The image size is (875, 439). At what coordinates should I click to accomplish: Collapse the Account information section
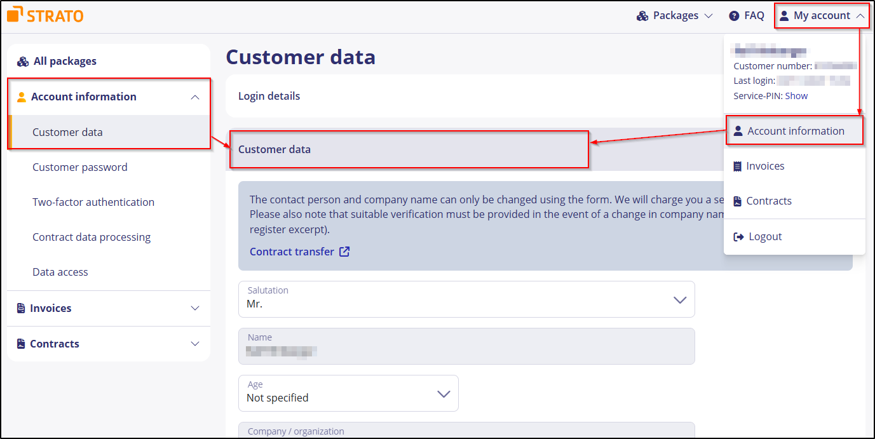click(196, 96)
